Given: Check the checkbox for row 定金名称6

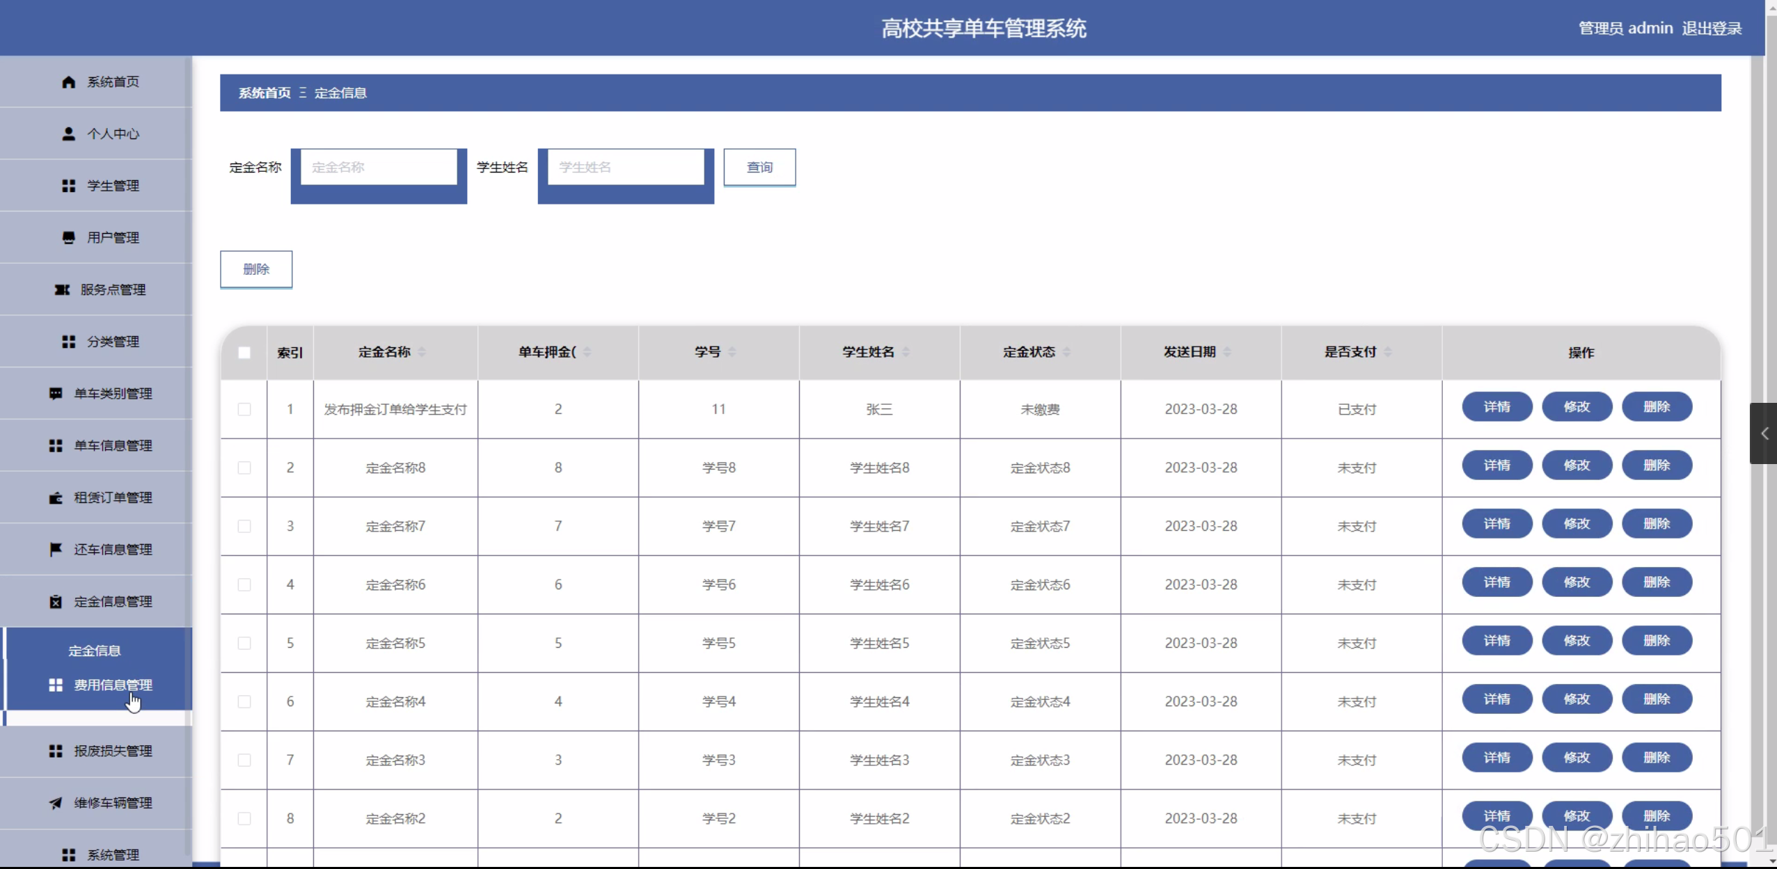Looking at the screenshot, I should coord(244,584).
